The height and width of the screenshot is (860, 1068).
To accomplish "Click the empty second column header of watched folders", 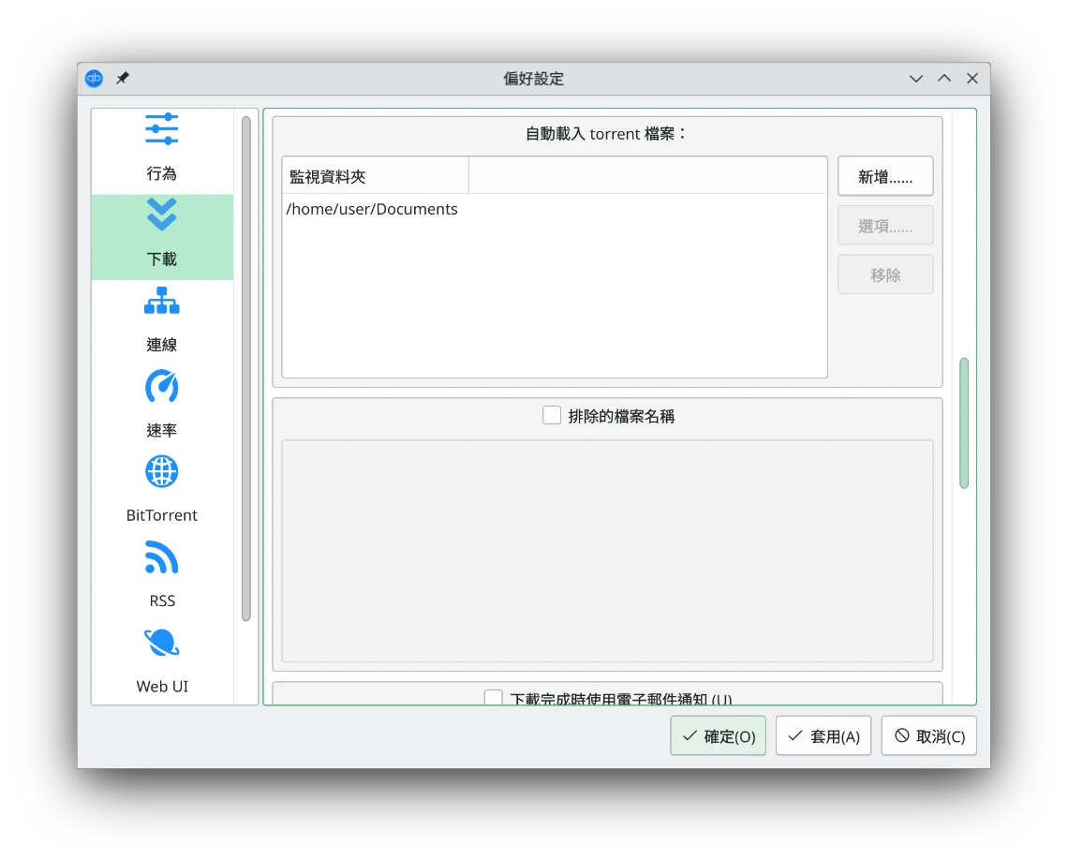I will point(647,176).
